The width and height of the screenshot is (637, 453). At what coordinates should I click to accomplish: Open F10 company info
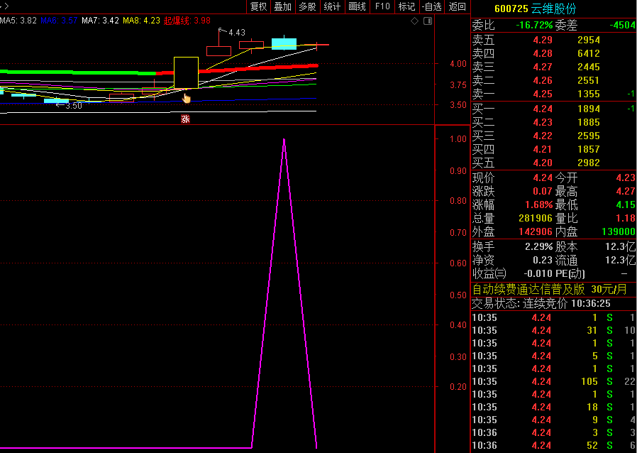click(x=382, y=7)
